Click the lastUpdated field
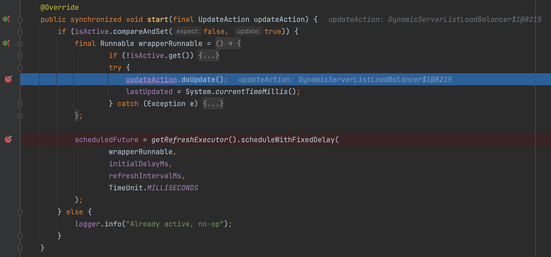Image resolution: width=551 pixels, height=257 pixels. pos(149,92)
